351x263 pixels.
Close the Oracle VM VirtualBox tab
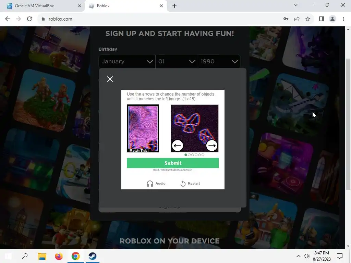pos(80,6)
